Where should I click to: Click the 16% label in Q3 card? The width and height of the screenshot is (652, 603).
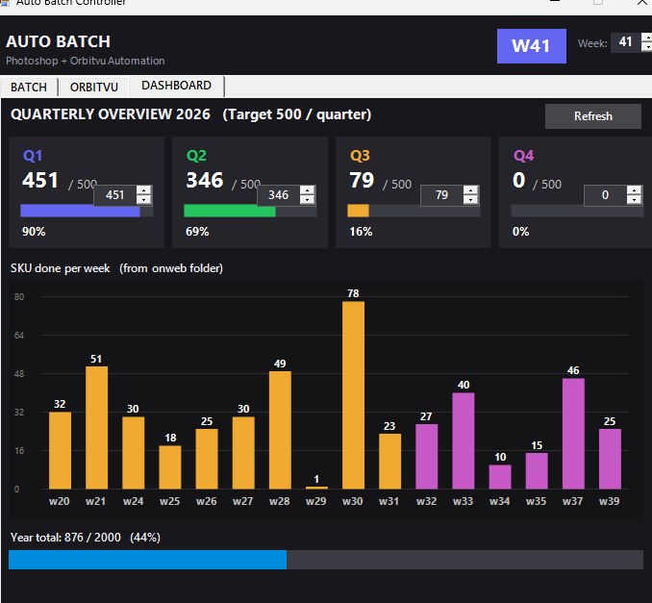tap(361, 232)
